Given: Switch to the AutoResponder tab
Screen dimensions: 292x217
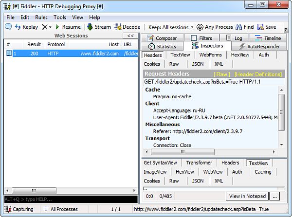Looking at the screenshot, I should 258,47.
